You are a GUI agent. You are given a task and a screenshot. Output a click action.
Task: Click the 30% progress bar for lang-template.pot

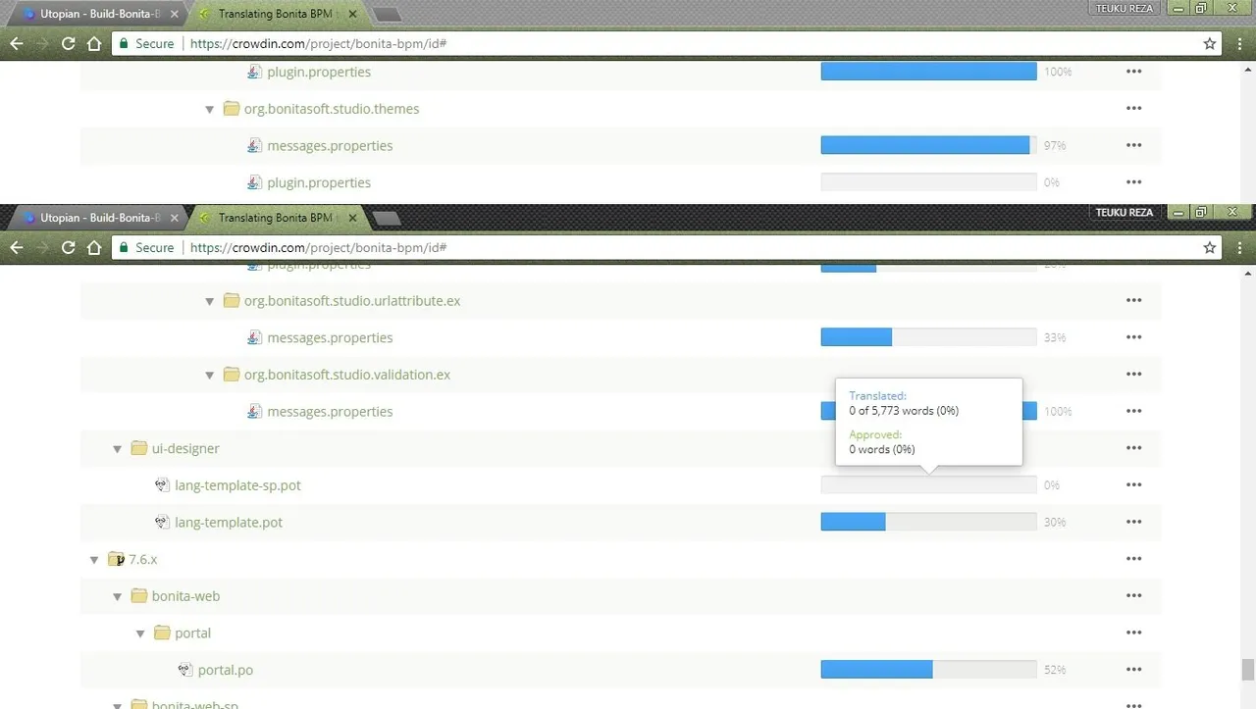point(928,523)
